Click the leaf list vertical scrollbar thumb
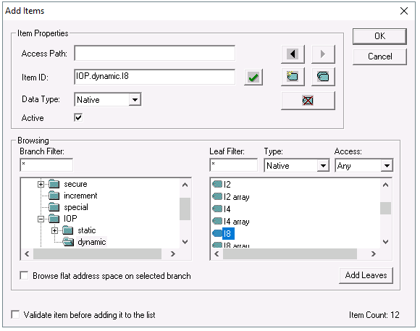 point(385,208)
